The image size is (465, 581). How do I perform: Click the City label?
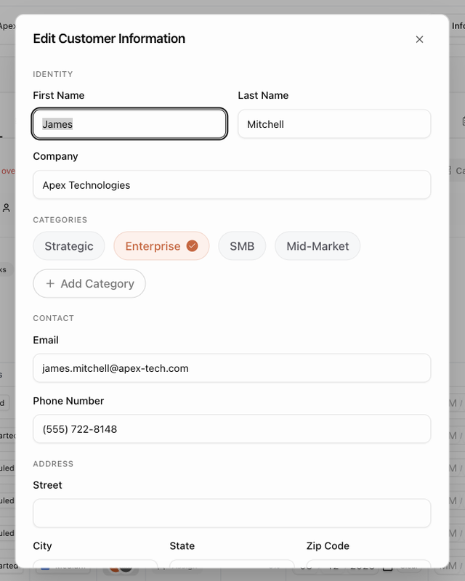42,546
